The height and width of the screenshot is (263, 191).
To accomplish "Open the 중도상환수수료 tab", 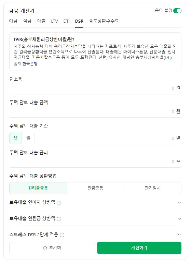I will [104, 21].
